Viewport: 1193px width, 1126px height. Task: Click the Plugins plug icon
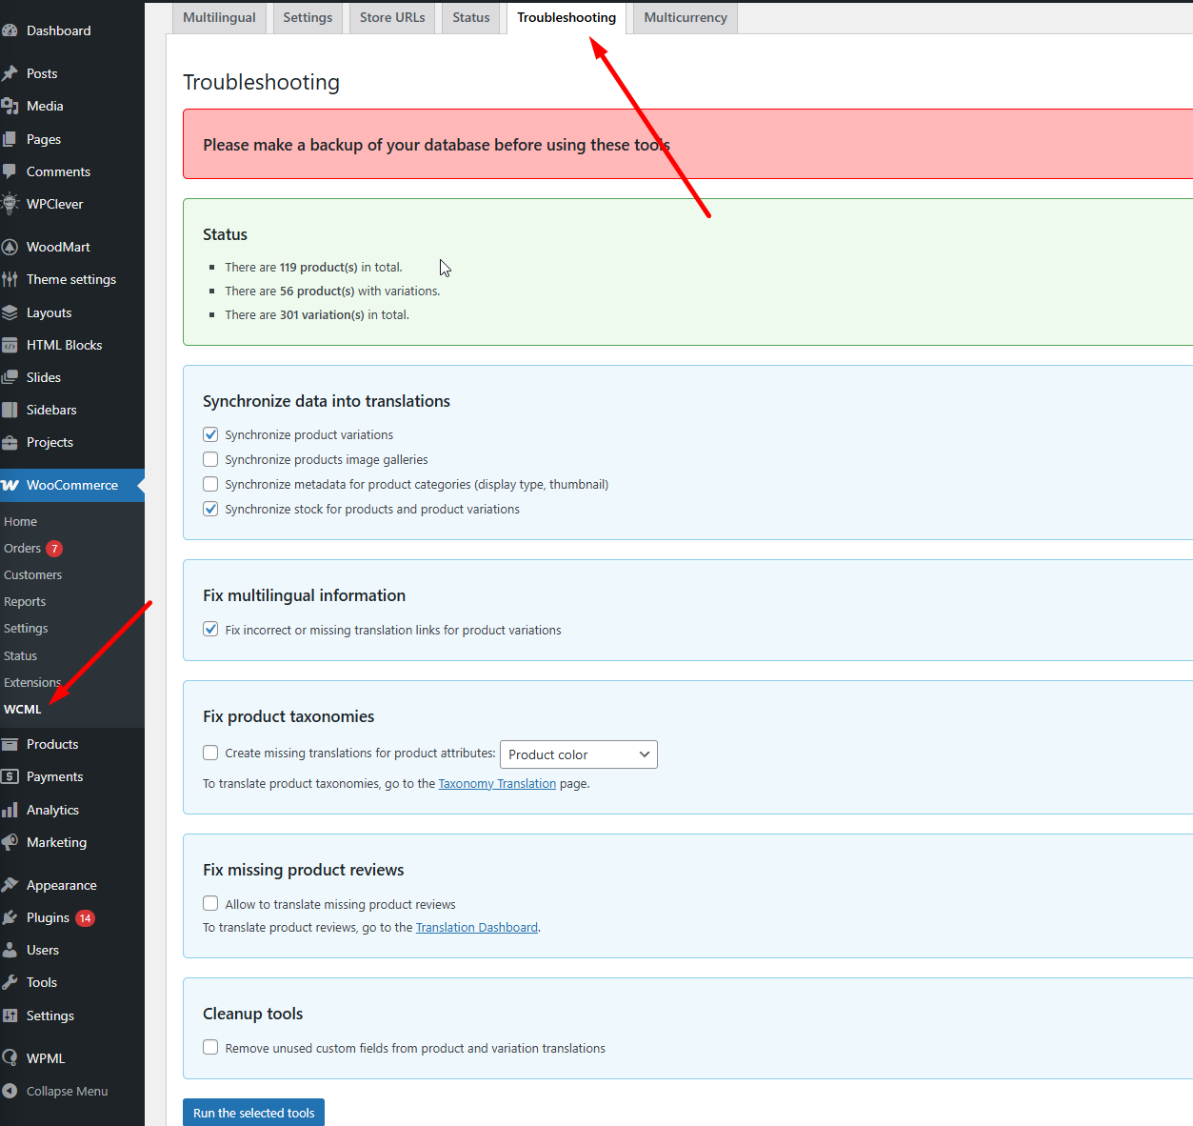pyautogui.click(x=10, y=917)
